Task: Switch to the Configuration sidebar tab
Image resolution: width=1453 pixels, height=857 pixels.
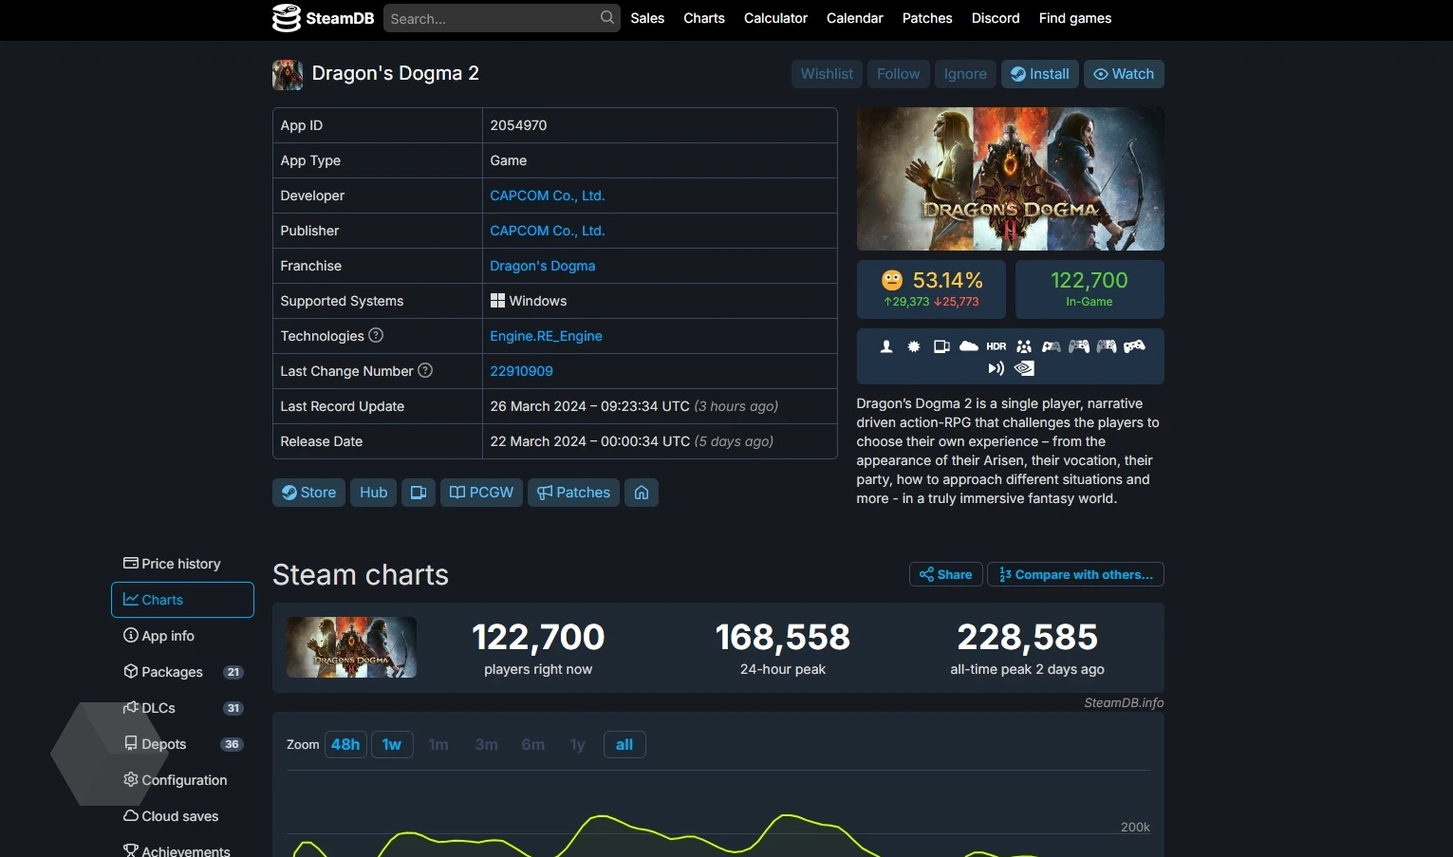Action: pos(182,780)
